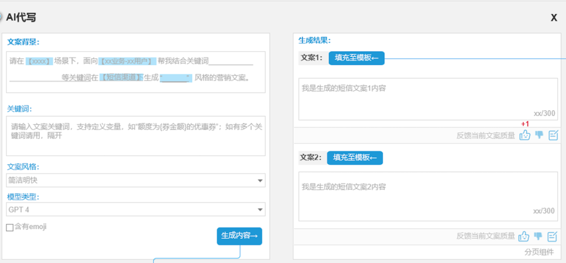The image size is (566, 263).
Task: Click the 分页组件 pagination area
Action: 539,253
